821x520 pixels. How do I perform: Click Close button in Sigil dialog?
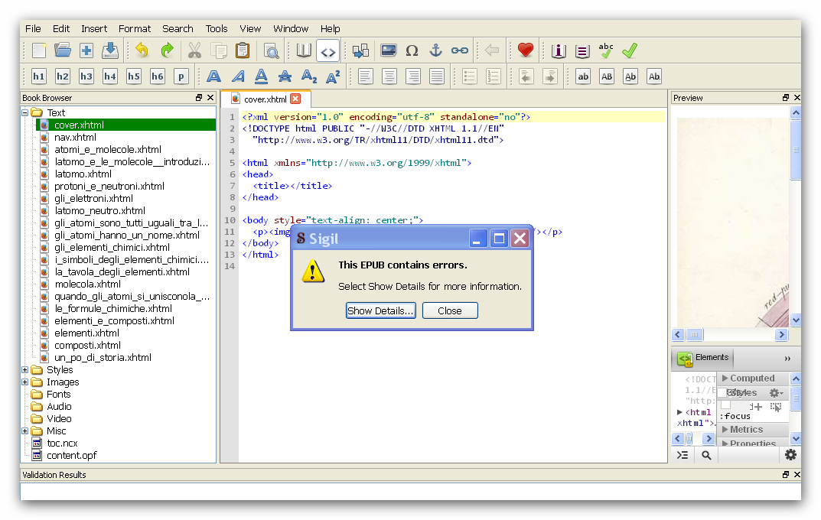click(450, 310)
